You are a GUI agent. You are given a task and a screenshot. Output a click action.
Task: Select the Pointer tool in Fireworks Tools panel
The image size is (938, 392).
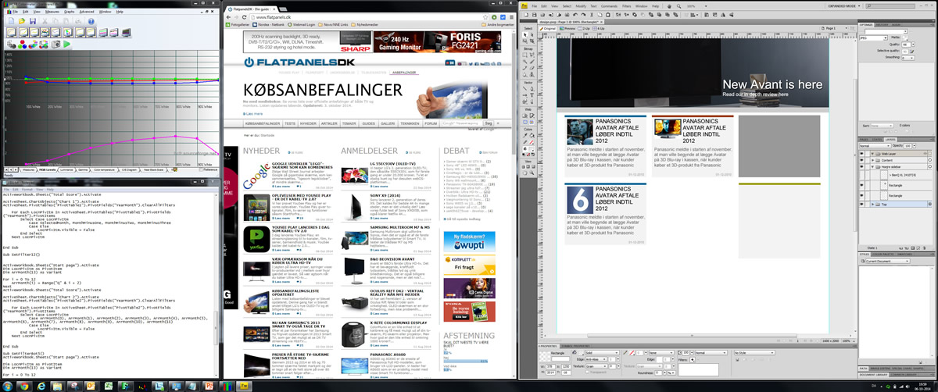click(524, 35)
